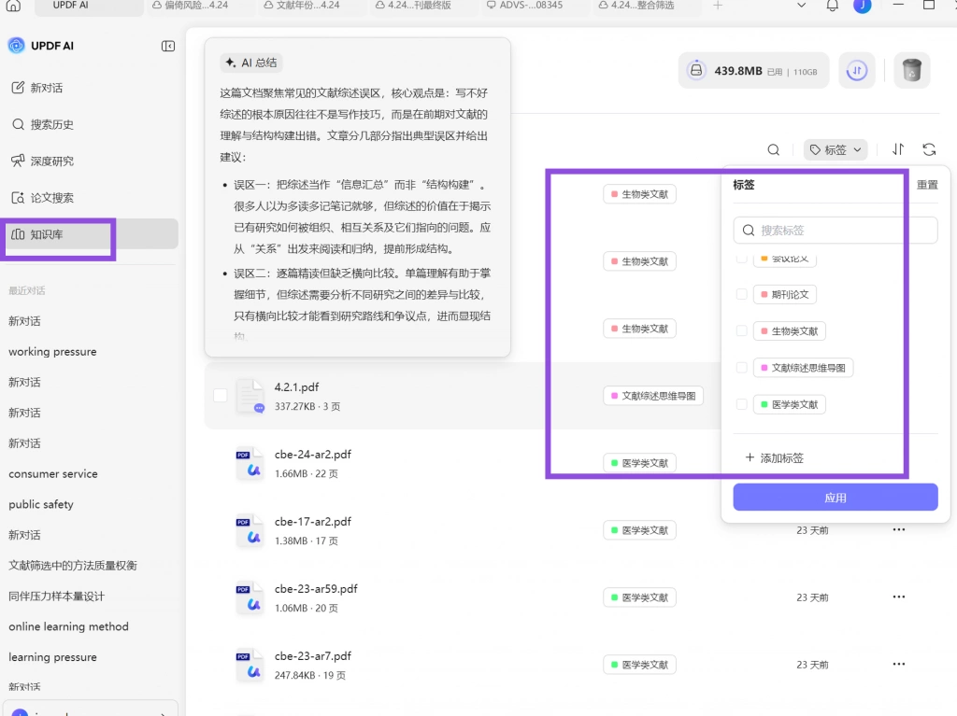
Task: Click 添加标签 to add a tag
Action: tap(774, 458)
